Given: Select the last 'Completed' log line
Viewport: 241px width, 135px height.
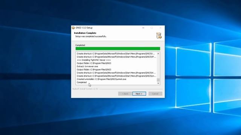Looking at the screenshot, I should 82,82.
